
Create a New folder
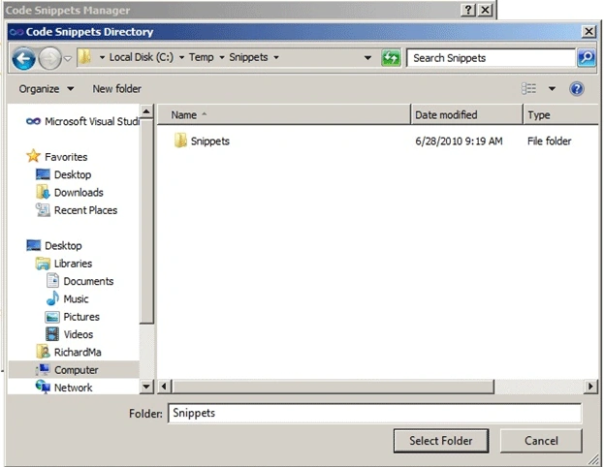tap(116, 89)
